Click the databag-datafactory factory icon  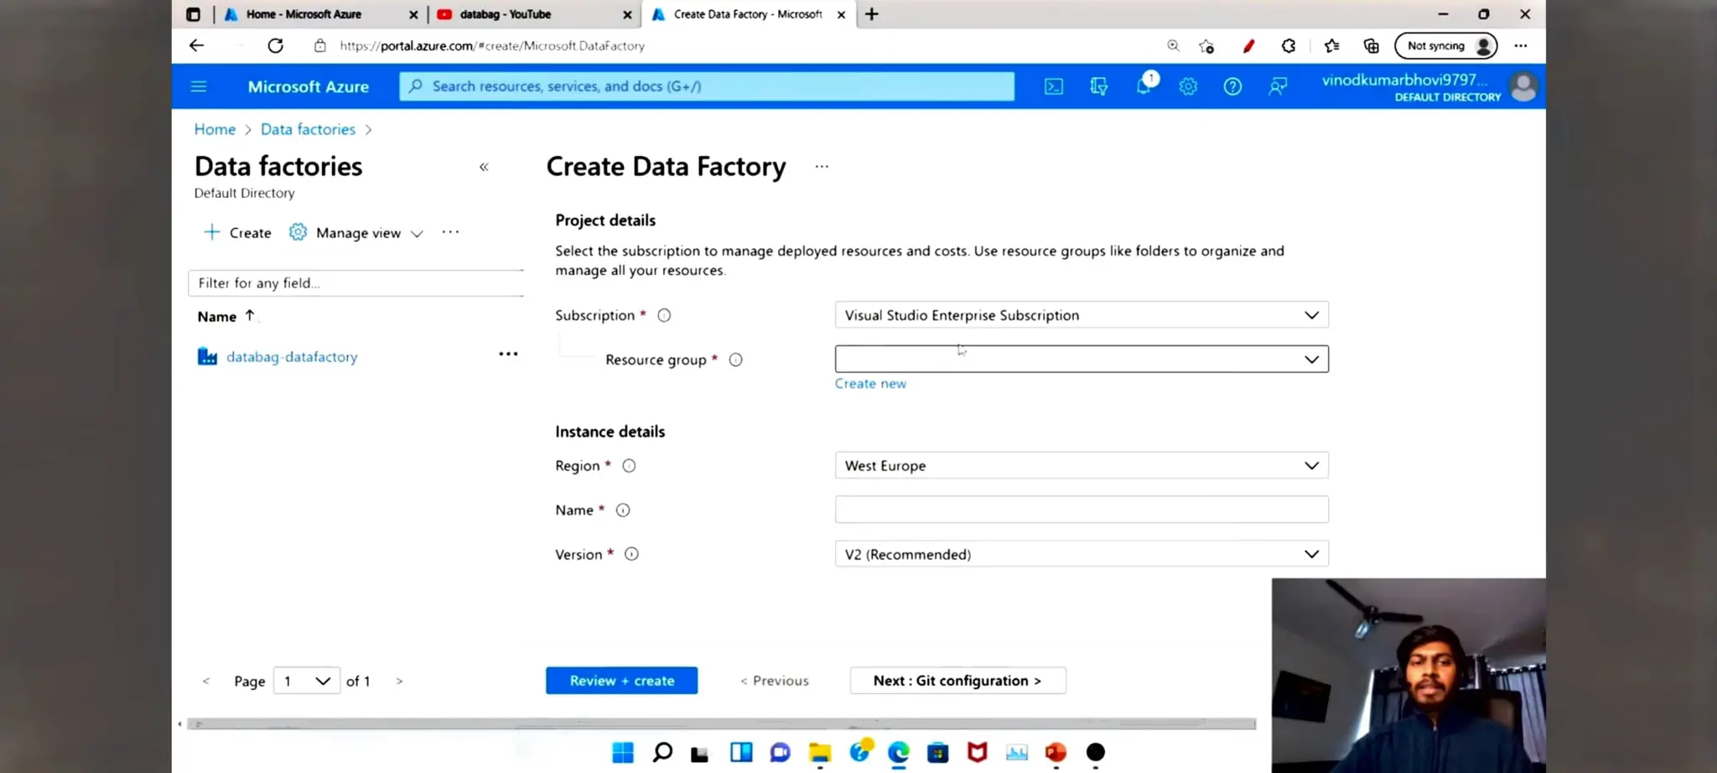click(x=207, y=356)
